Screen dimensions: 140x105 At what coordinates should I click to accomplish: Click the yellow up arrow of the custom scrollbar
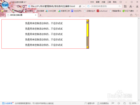point(88,21)
